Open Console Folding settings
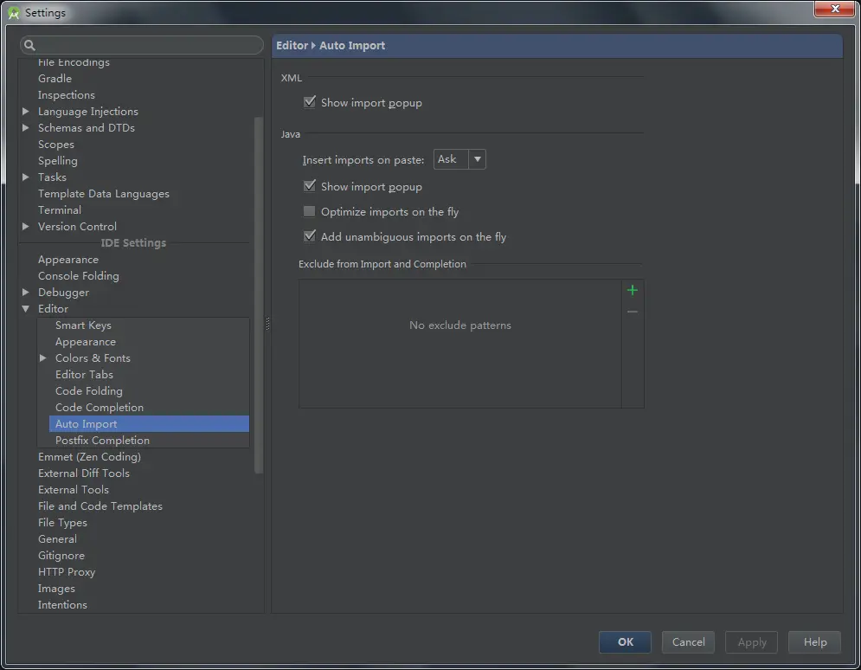The image size is (861, 670). click(79, 276)
